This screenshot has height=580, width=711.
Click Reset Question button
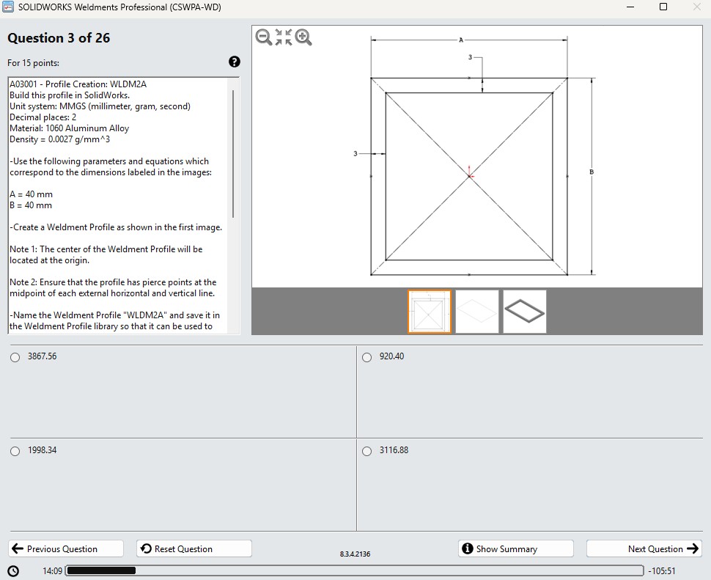[x=194, y=548]
